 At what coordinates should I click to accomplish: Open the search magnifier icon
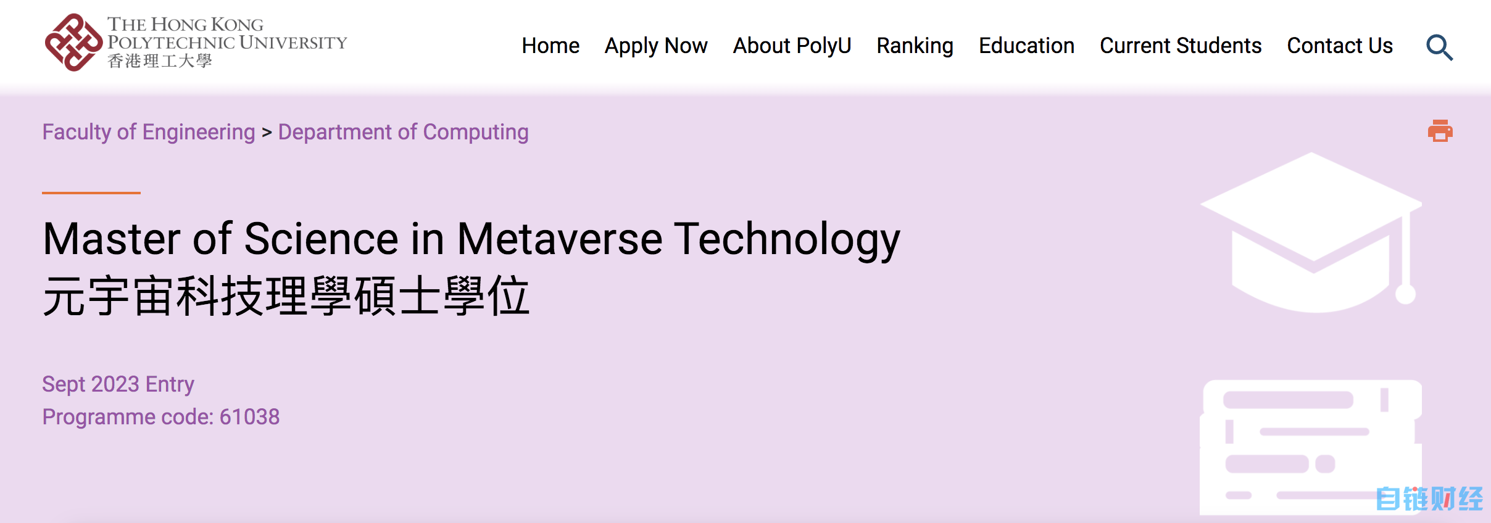coord(1439,47)
